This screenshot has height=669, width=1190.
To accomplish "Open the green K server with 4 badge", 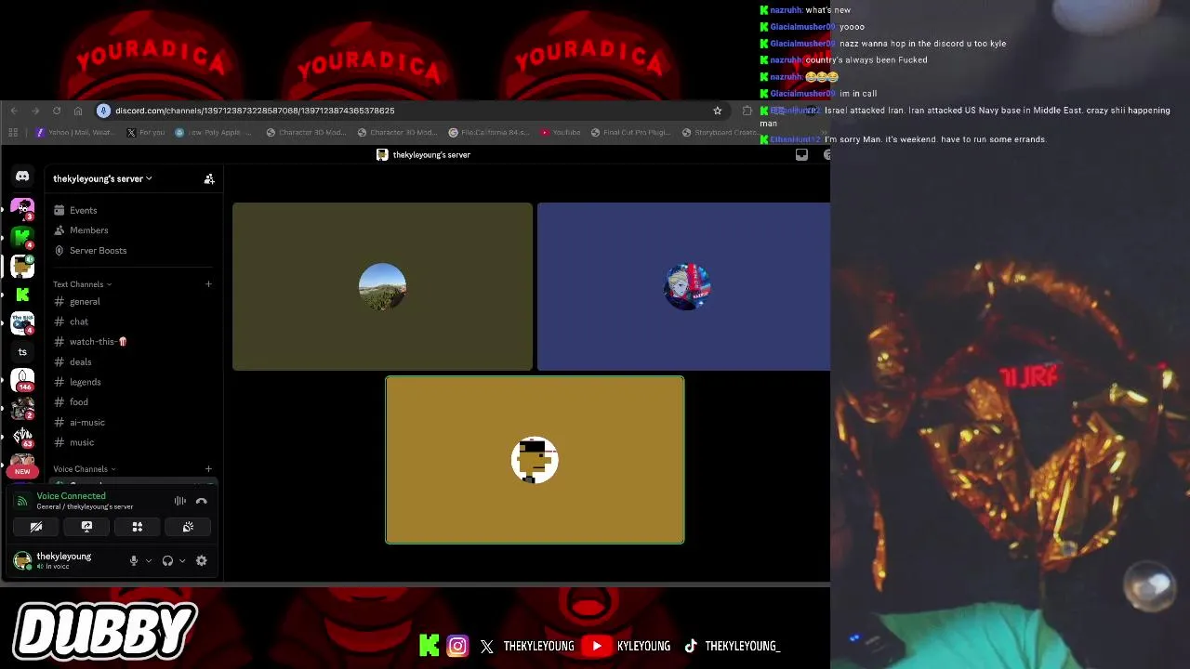I will [22, 237].
